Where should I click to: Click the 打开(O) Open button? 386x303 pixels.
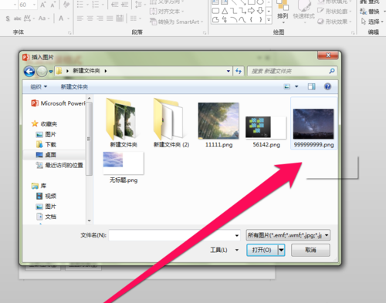click(262, 250)
